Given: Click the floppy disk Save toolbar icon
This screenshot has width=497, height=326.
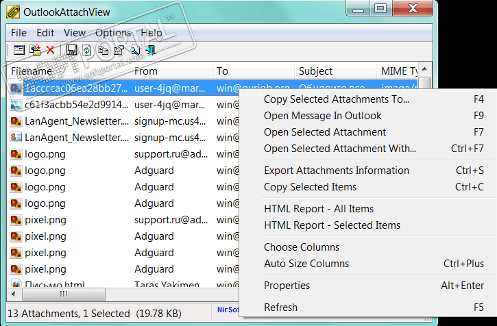Looking at the screenshot, I should 71,50.
